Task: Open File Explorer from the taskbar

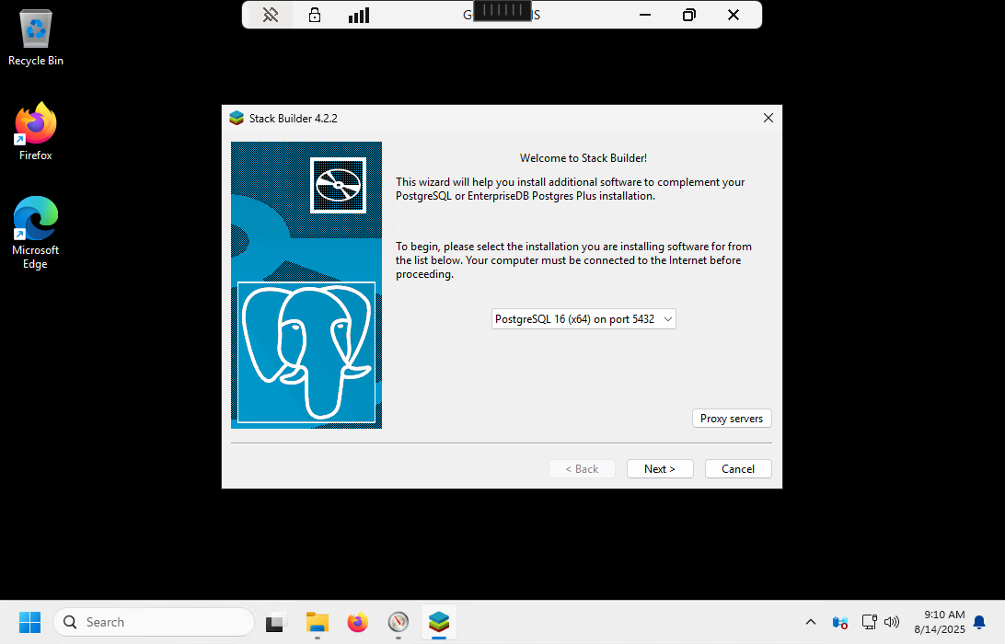Action: (x=318, y=623)
